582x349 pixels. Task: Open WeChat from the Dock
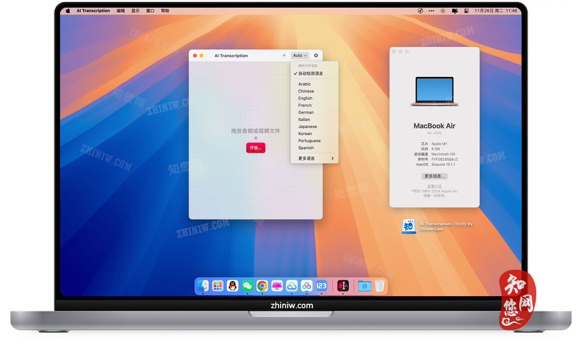click(x=247, y=286)
